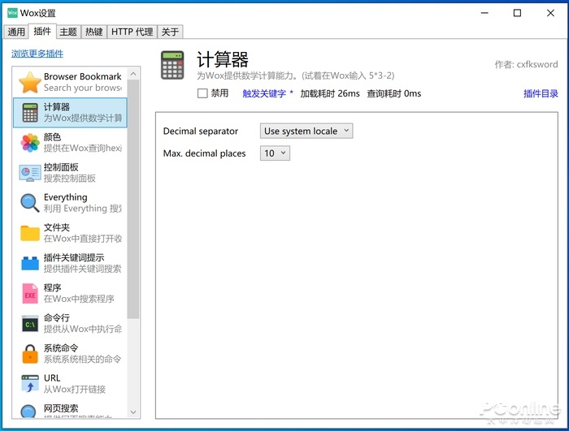Screen dimensions: 569x431
Task: Switch to the 插件 tab
Action: (42, 31)
